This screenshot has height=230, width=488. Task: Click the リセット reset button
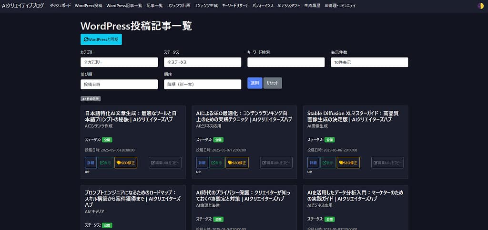[273, 83]
